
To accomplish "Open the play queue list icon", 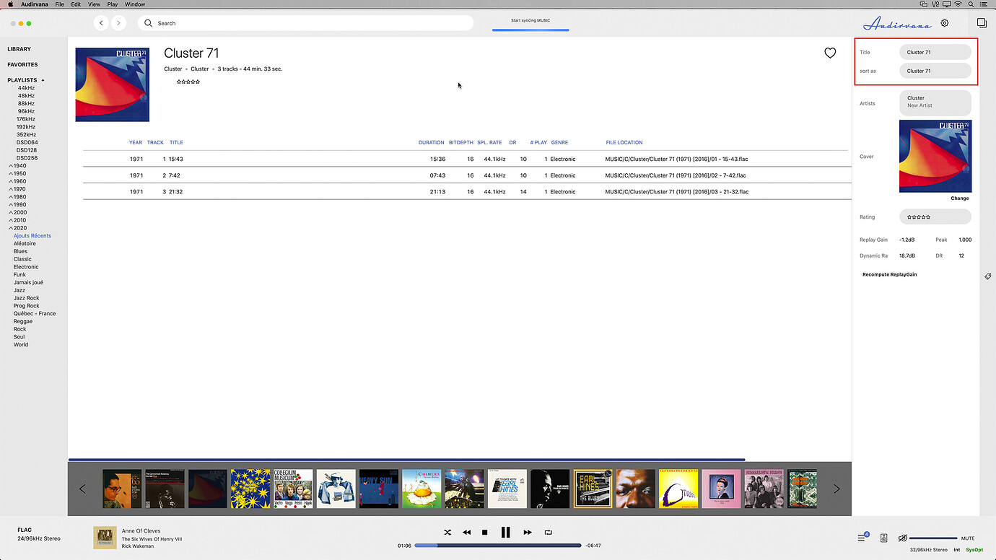I will 862,538.
